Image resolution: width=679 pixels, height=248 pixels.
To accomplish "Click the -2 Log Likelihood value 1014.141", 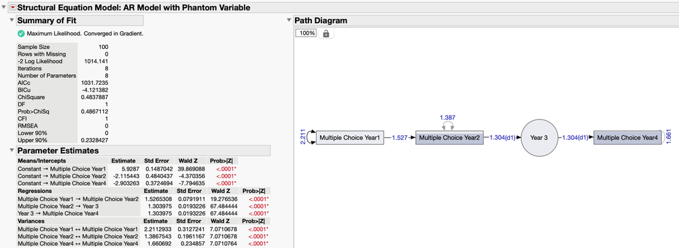I will [x=96, y=61].
